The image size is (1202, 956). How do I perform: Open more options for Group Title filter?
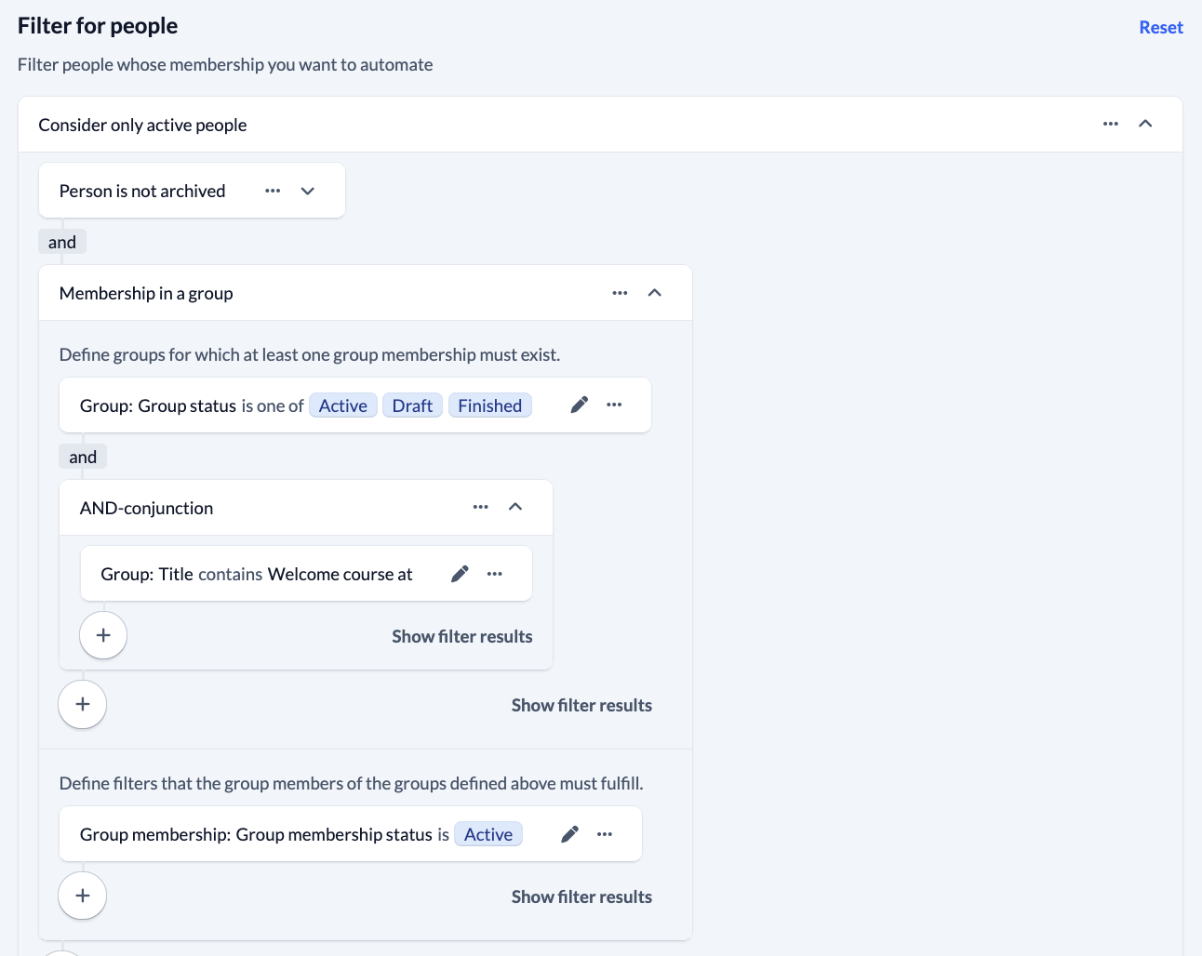[x=495, y=574]
